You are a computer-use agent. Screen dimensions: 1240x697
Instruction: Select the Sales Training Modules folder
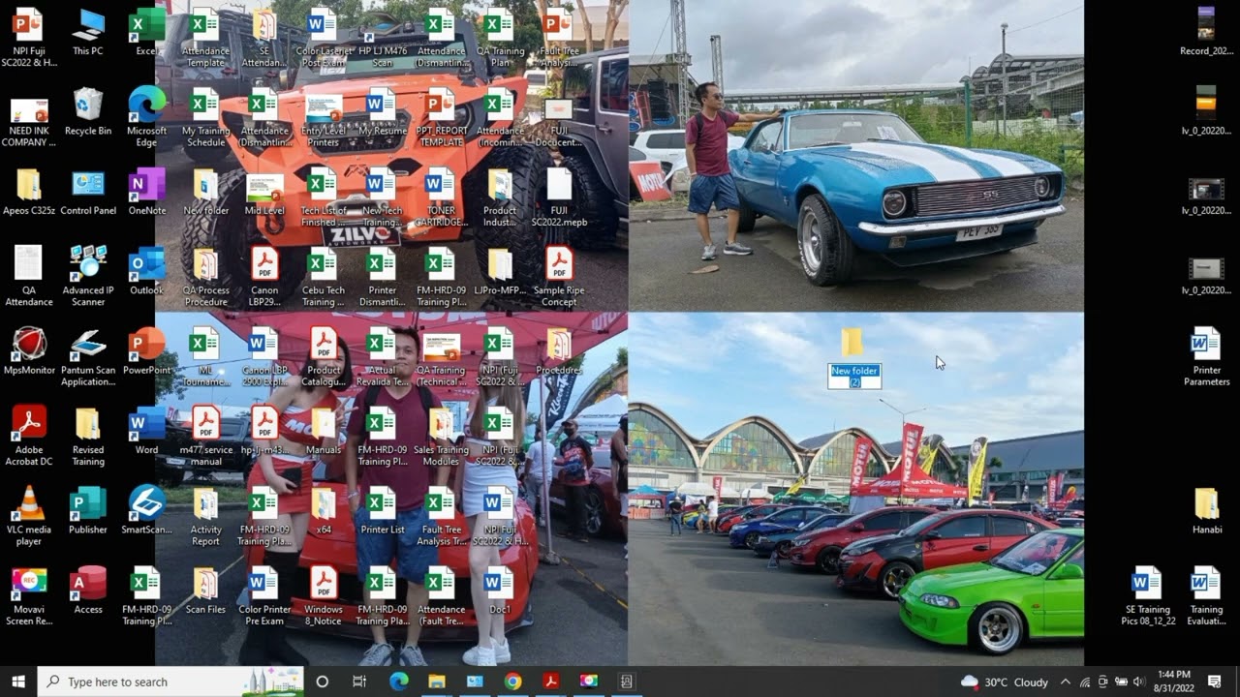click(x=441, y=437)
